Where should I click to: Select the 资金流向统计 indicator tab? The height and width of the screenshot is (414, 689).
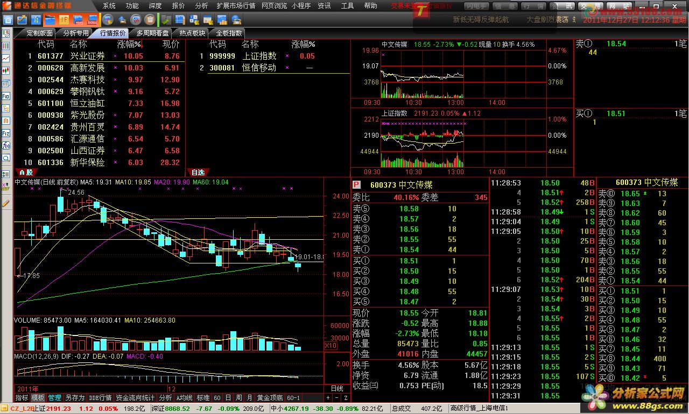pyautogui.click(x=135, y=398)
